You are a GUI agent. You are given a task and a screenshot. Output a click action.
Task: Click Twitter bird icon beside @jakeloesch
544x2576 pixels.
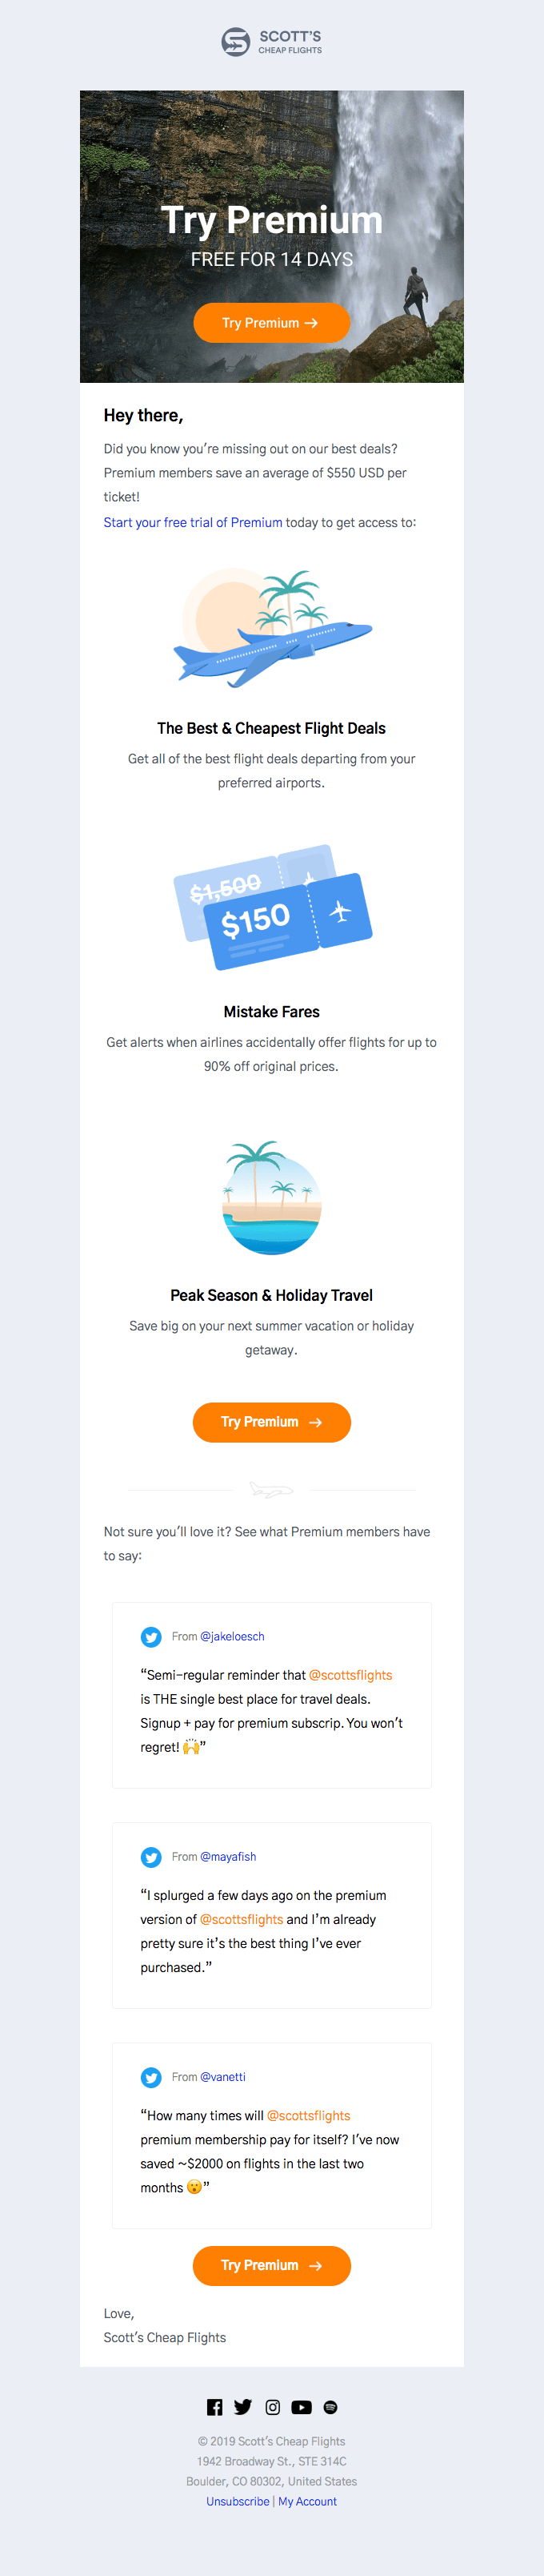coord(152,1637)
